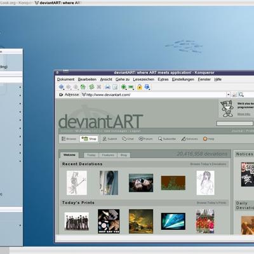Open the Gehe zu menu

point(123,79)
